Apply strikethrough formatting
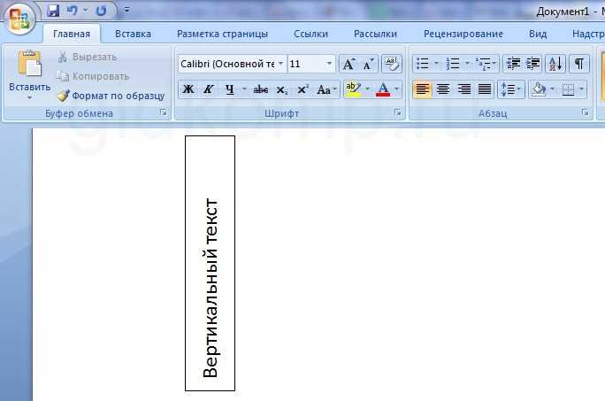Screen dimensions: 605x401 click(260, 89)
